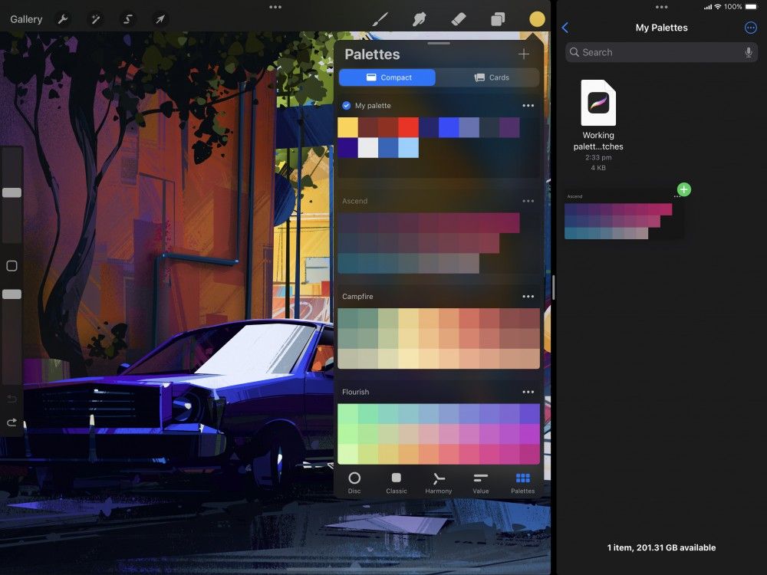Click the brush opacity slider handle
The image size is (767, 575).
coord(12,294)
